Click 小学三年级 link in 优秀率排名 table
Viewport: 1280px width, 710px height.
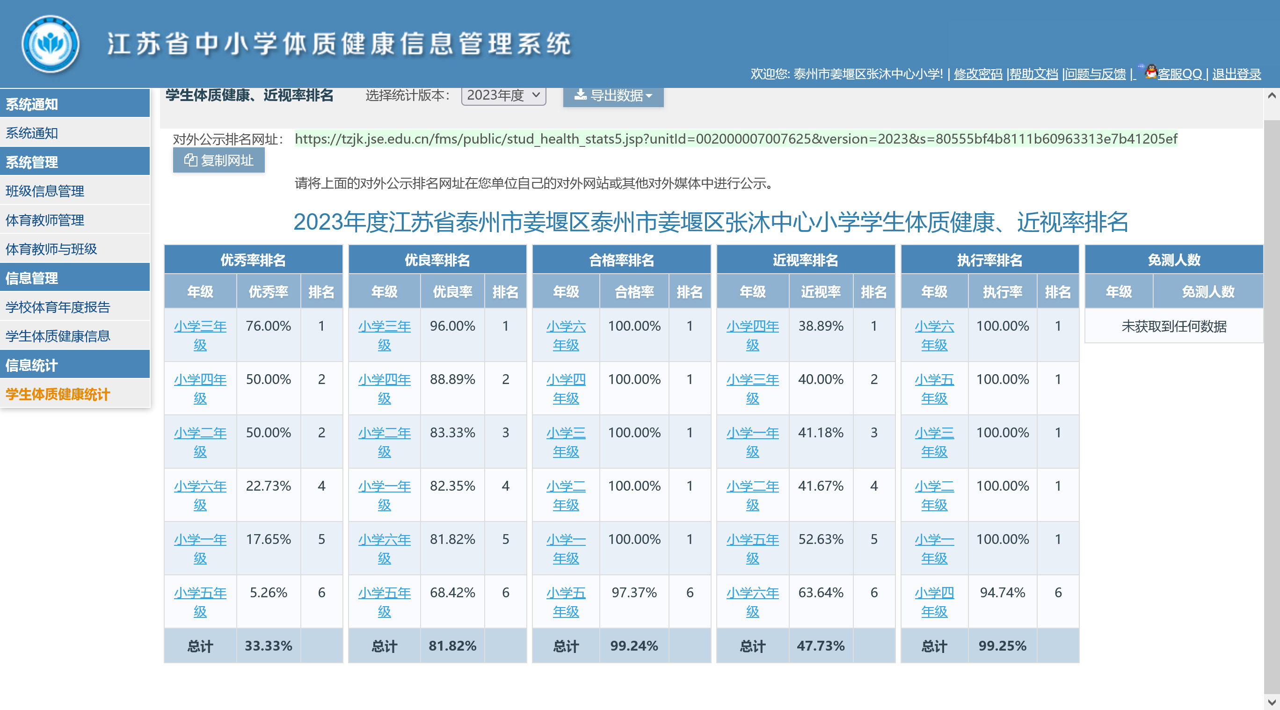[x=200, y=335]
